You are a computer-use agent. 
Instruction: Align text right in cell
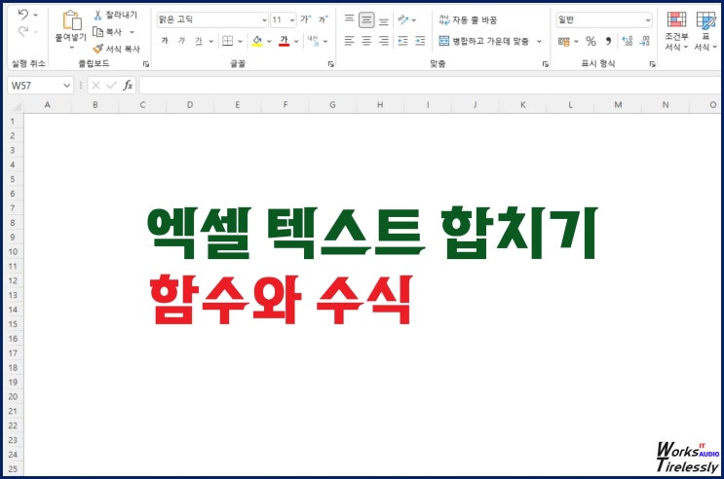point(384,41)
